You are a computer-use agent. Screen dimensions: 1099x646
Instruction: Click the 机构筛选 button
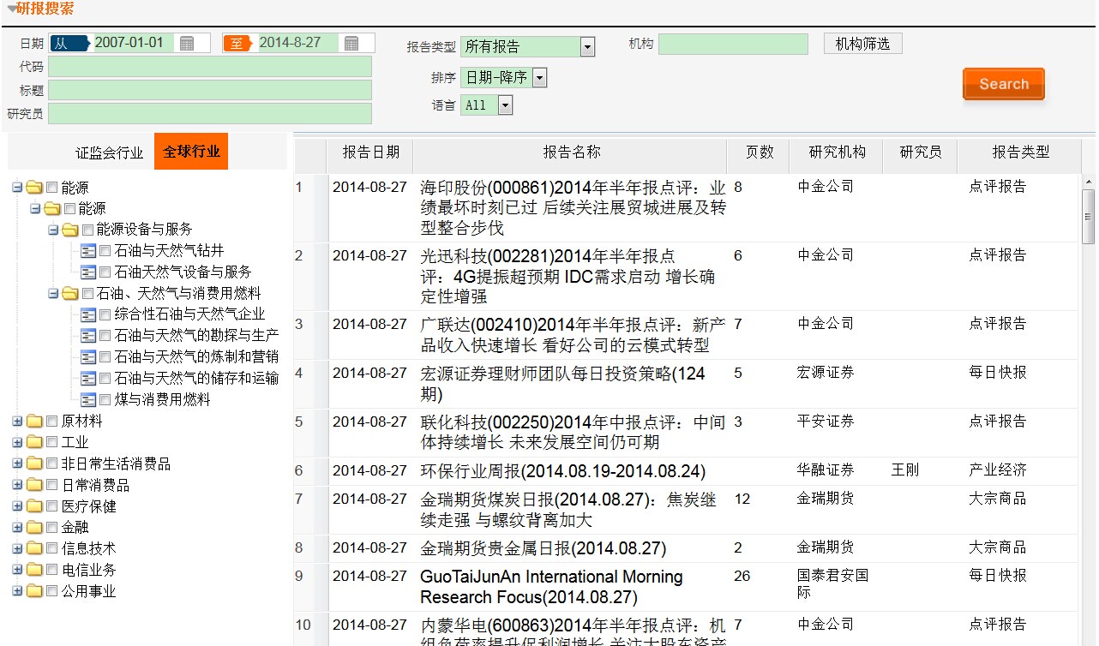tap(863, 44)
